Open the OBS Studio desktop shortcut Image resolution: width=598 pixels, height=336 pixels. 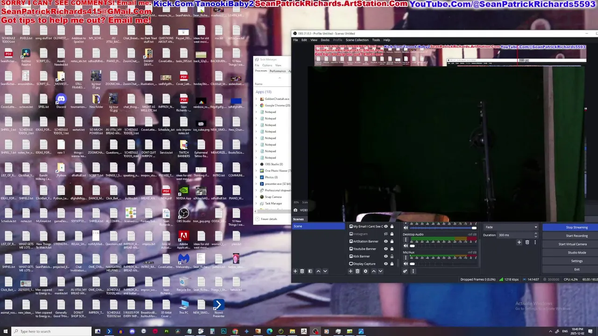(184, 215)
